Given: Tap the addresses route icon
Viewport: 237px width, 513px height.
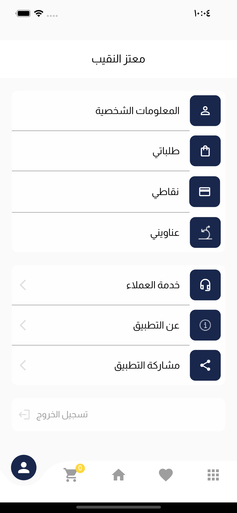Looking at the screenshot, I should click(205, 232).
